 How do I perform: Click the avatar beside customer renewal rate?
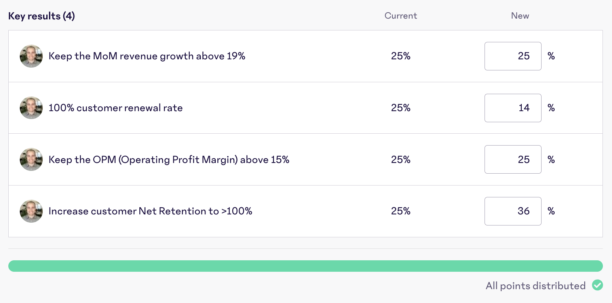coord(31,108)
